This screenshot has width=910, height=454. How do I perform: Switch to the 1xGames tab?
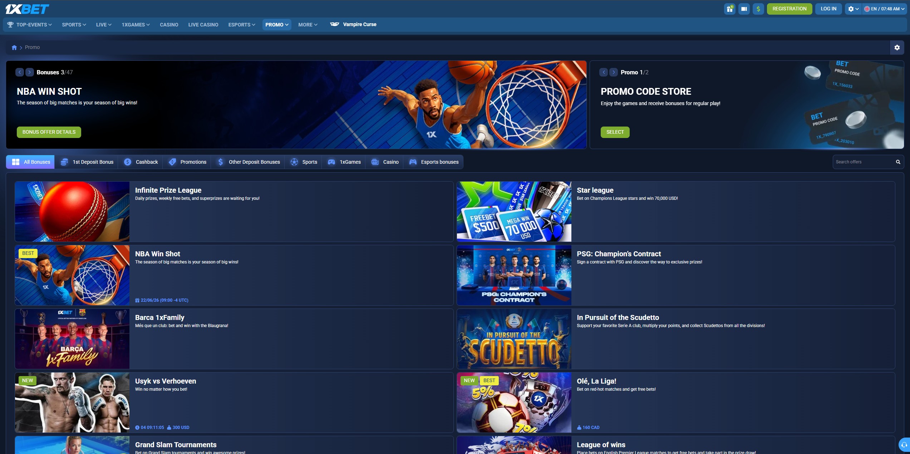(344, 162)
